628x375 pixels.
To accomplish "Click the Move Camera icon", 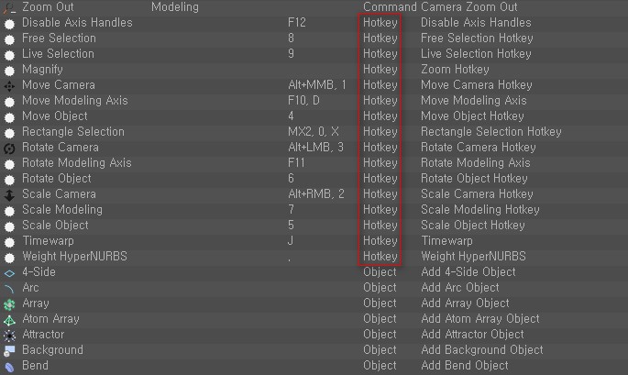I will coord(9,85).
